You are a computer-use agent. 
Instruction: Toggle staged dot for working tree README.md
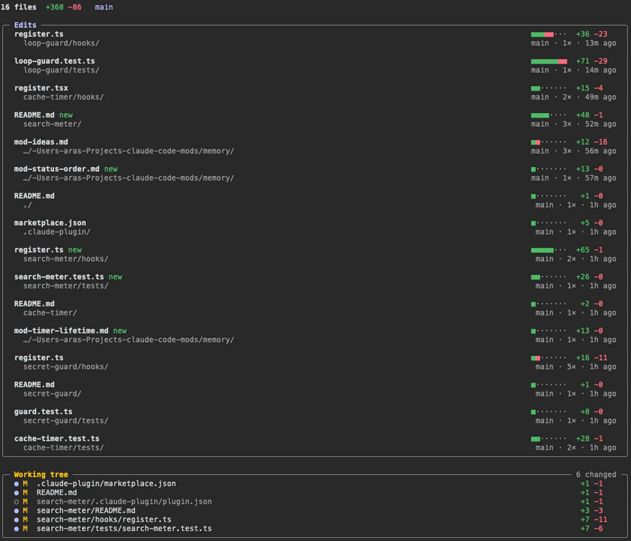point(16,493)
